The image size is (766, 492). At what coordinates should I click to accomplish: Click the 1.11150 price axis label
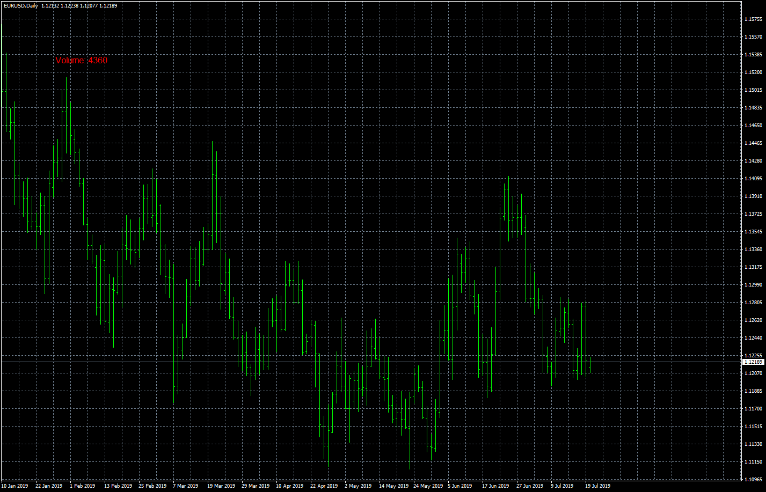coord(753,462)
